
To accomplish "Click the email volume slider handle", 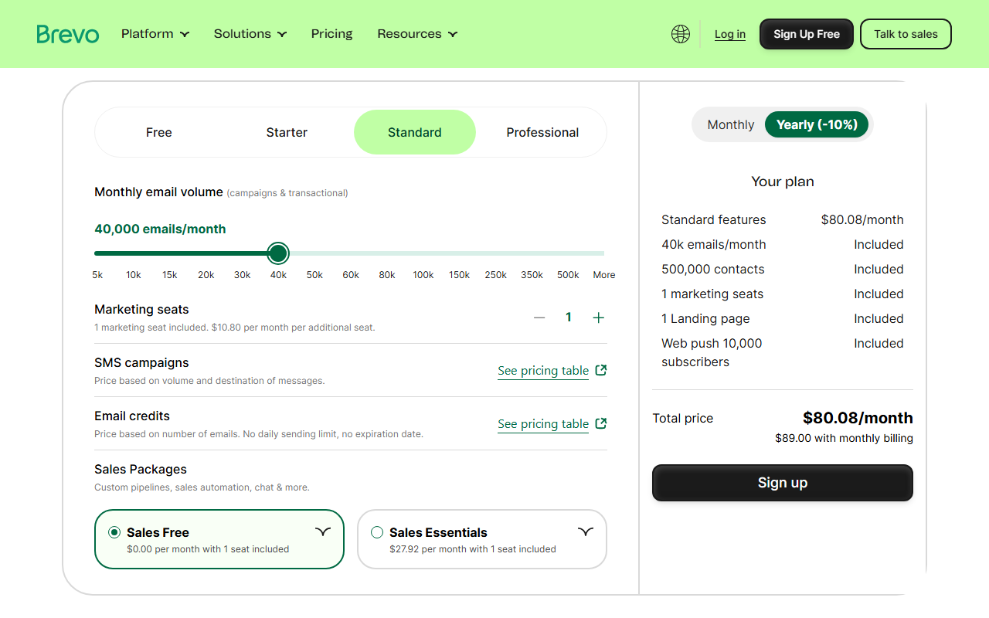I will click(278, 253).
